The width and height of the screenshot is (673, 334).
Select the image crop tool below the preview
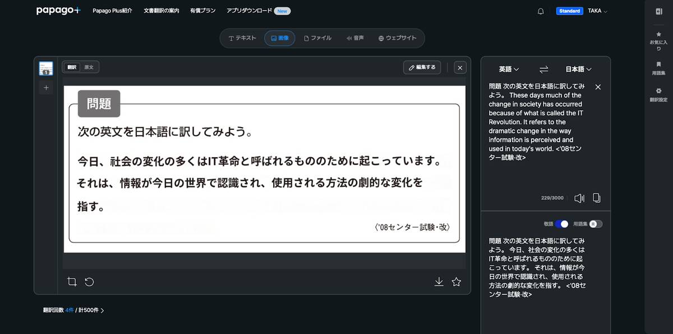click(x=72, y=281)
